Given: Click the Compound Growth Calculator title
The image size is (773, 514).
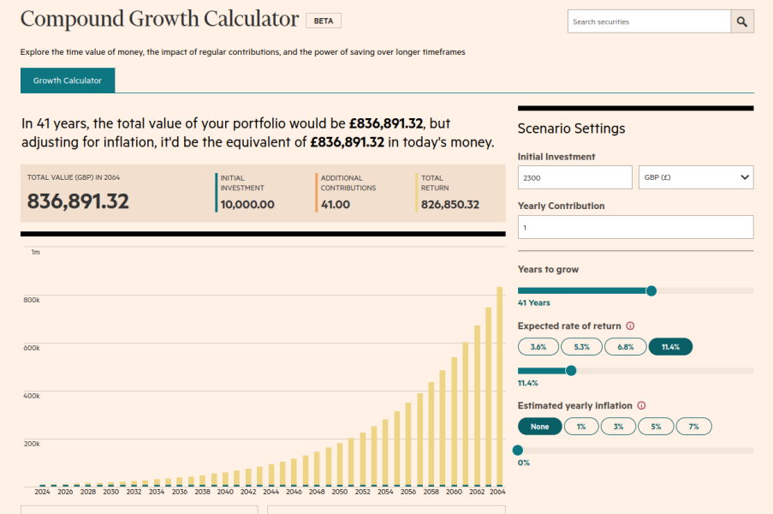Looking at the screenshot, I should coord(160,19).
